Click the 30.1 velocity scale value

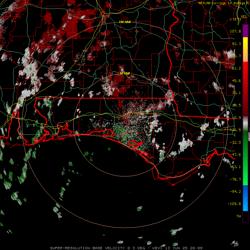236,93
